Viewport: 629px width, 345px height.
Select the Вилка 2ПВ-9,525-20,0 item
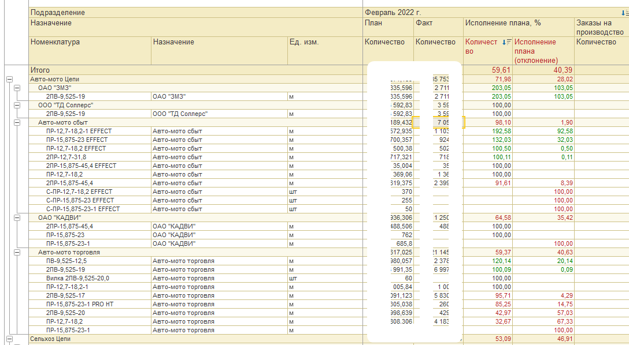[x=77, y=278]
